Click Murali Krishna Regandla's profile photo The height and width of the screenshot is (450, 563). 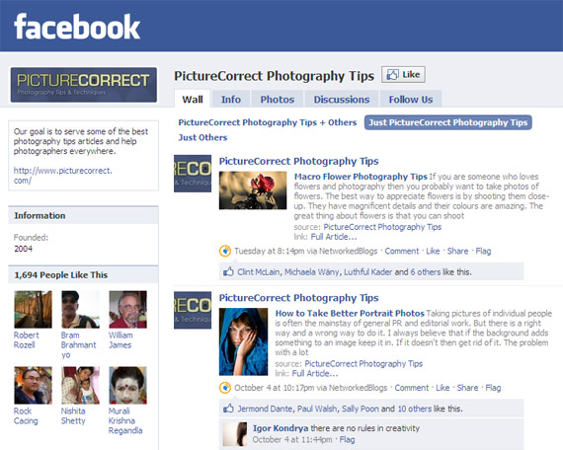(x=127, y=385)
